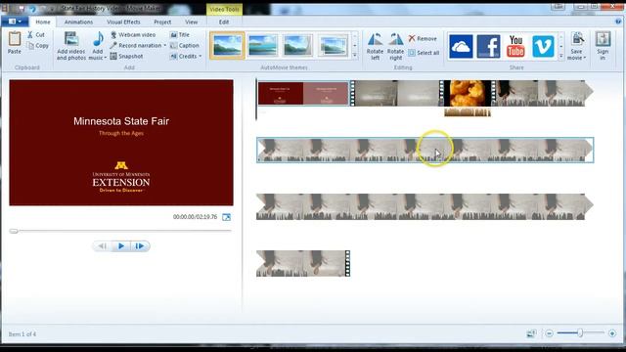Show more AutoMovie themes above
The image size is (626, 352).
[354, 36]
